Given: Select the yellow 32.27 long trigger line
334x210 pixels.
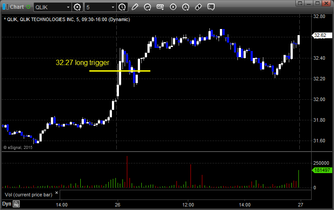Looking at the screenshot, I should click(x=120, y=71).
